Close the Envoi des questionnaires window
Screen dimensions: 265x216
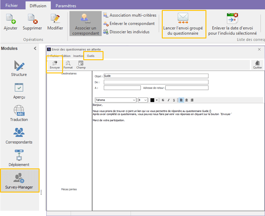[259, 49]
